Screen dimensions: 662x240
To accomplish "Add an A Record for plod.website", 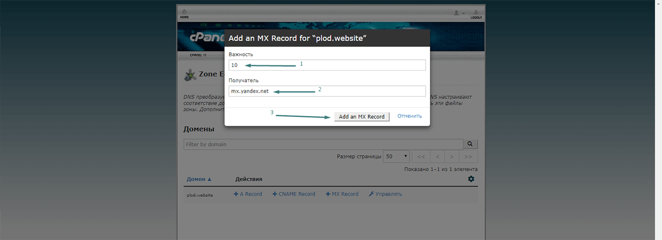I will [x=248, y=194].
